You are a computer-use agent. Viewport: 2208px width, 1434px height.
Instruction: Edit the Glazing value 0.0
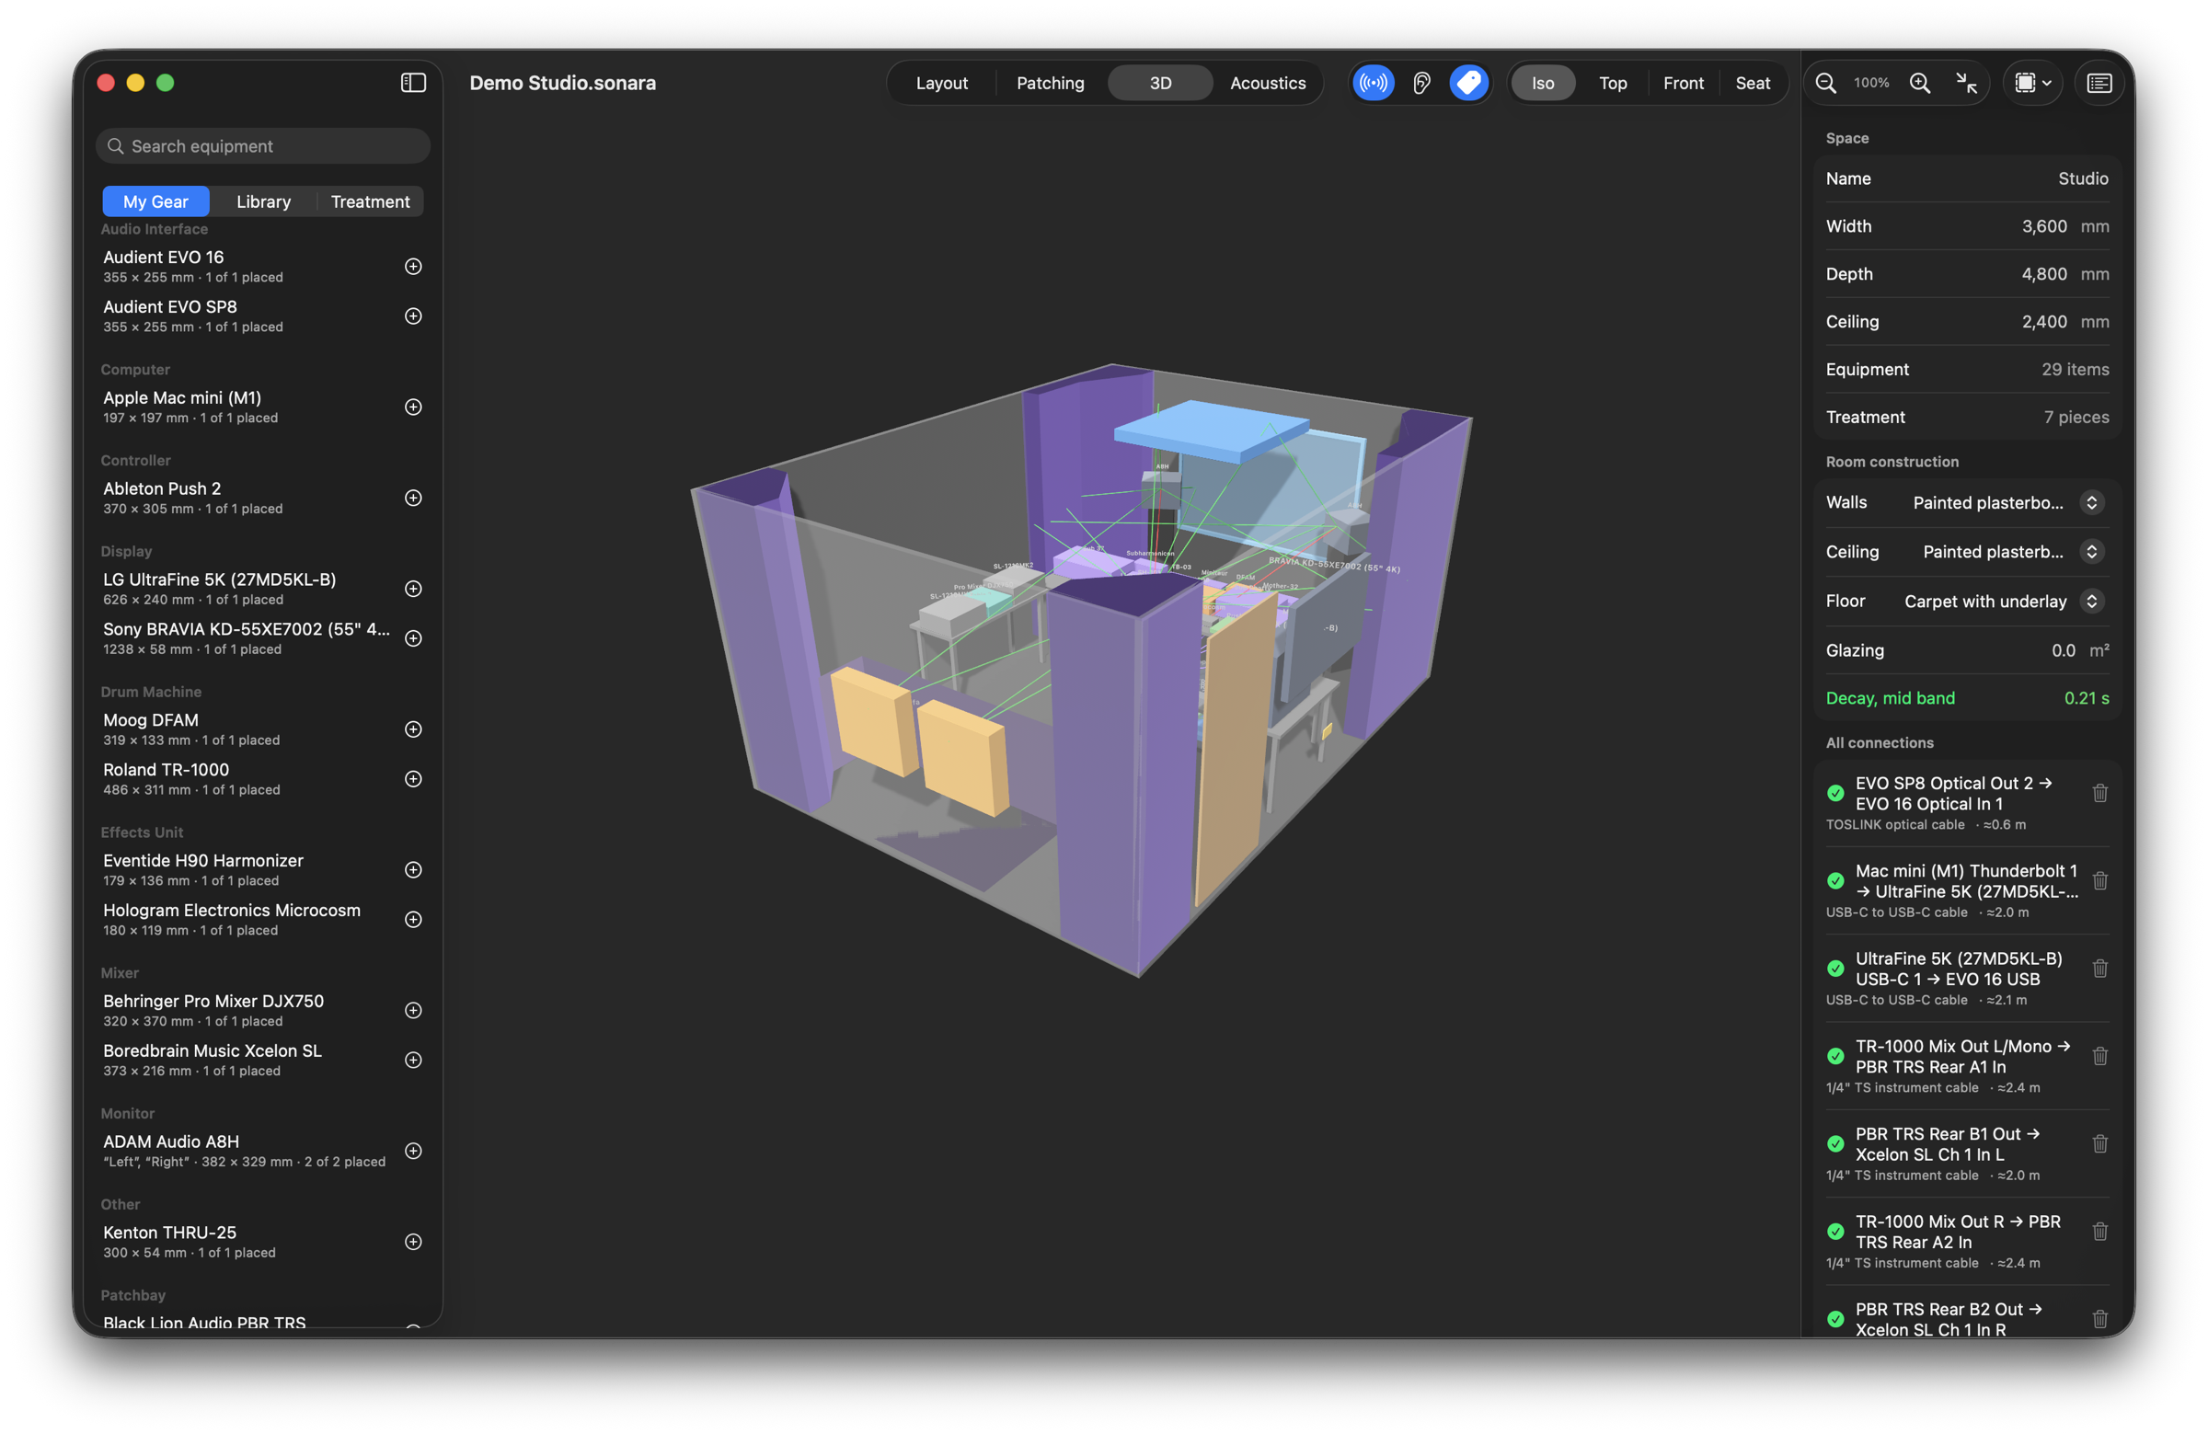[x=2063, y=650]
